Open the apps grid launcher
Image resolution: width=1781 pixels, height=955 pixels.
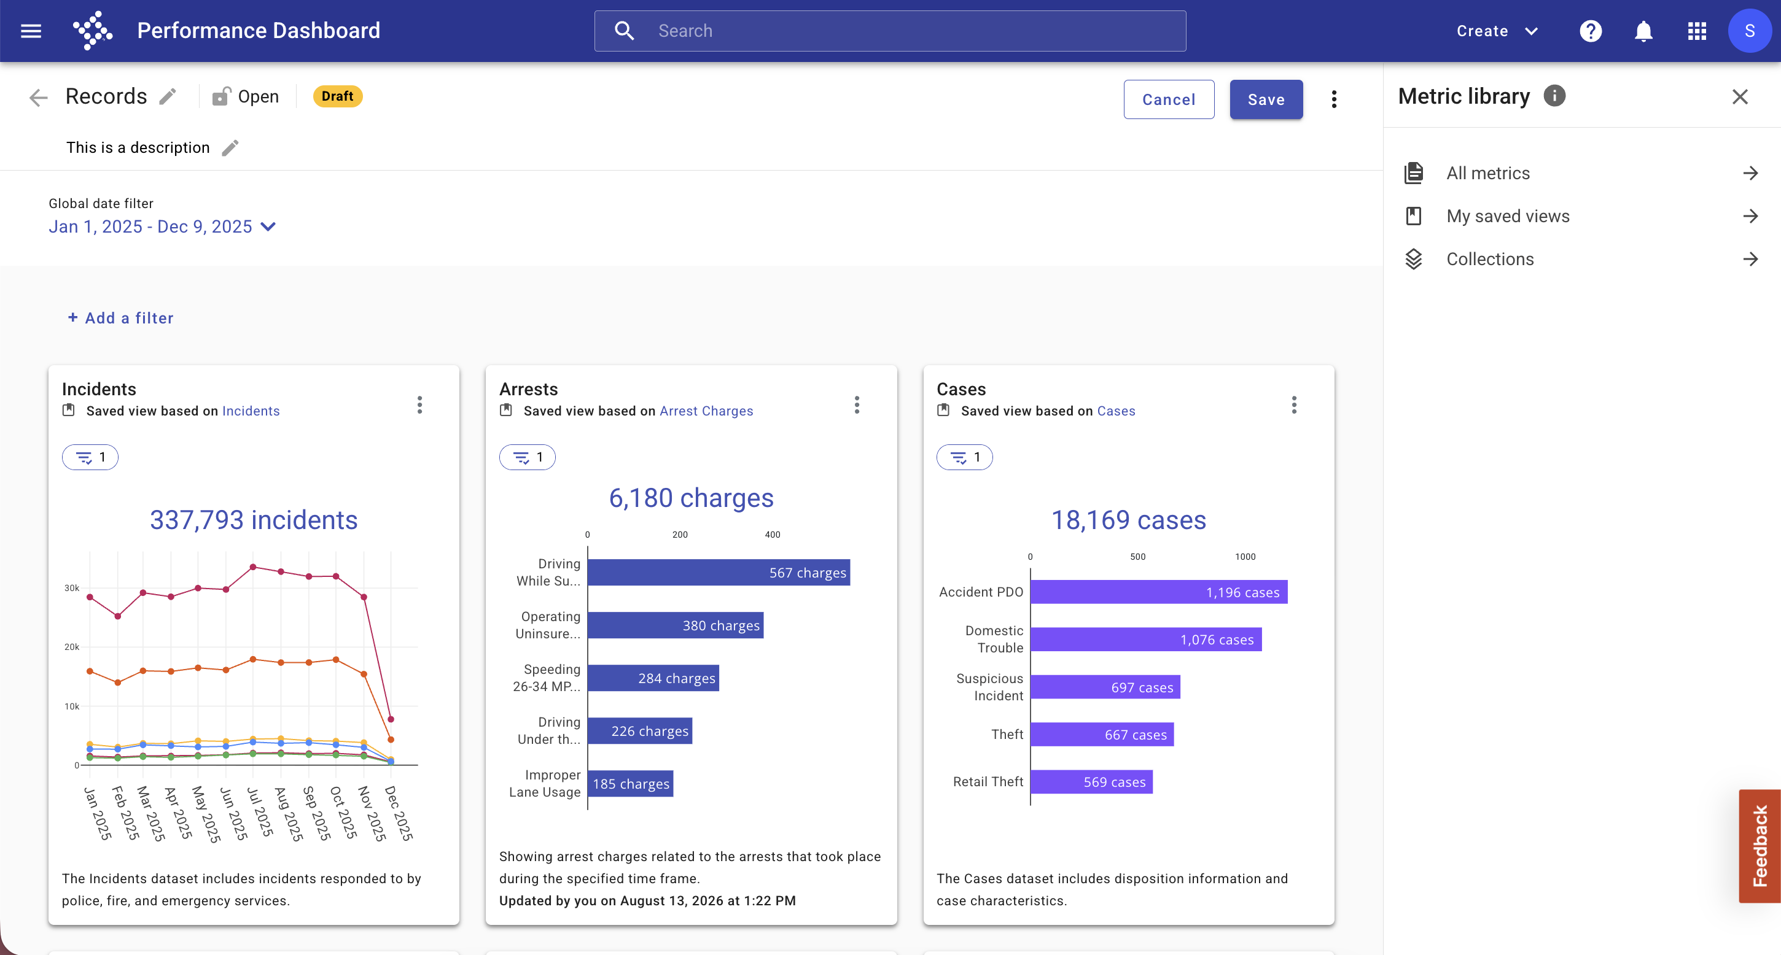click(1697, 31)
